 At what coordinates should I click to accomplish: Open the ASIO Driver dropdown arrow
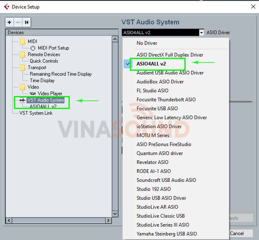click(x=201, y=33)
